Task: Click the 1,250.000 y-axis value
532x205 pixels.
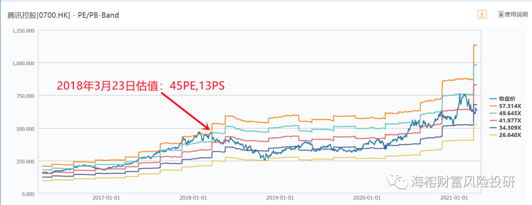Action: tap(24, 31)
